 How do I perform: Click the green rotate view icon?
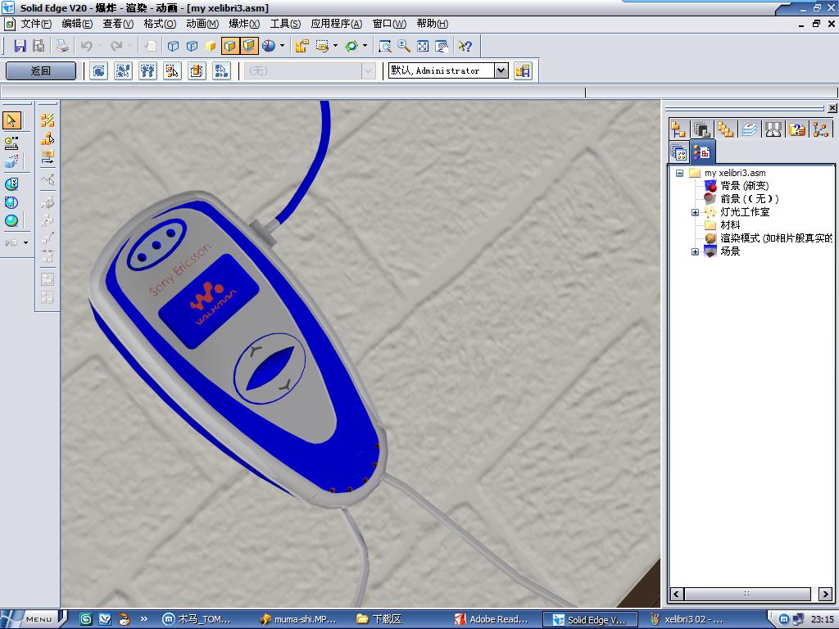[351, 46]
